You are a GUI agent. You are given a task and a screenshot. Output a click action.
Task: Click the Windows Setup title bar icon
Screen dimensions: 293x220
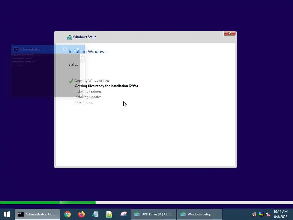69,37
